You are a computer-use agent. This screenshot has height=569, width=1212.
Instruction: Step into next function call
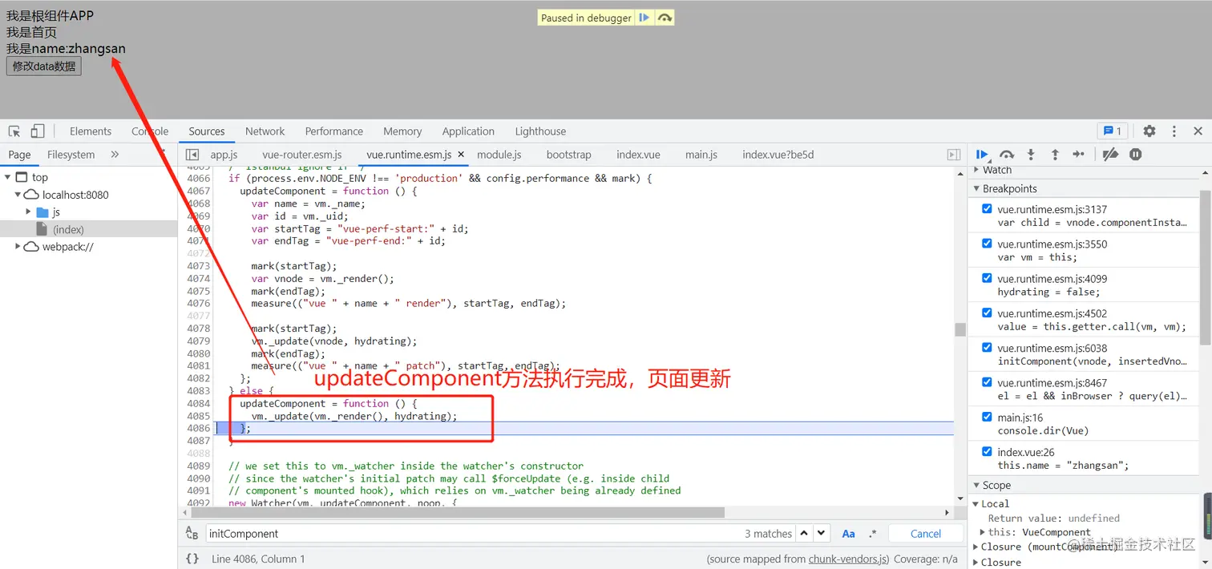pos(1031,155)
